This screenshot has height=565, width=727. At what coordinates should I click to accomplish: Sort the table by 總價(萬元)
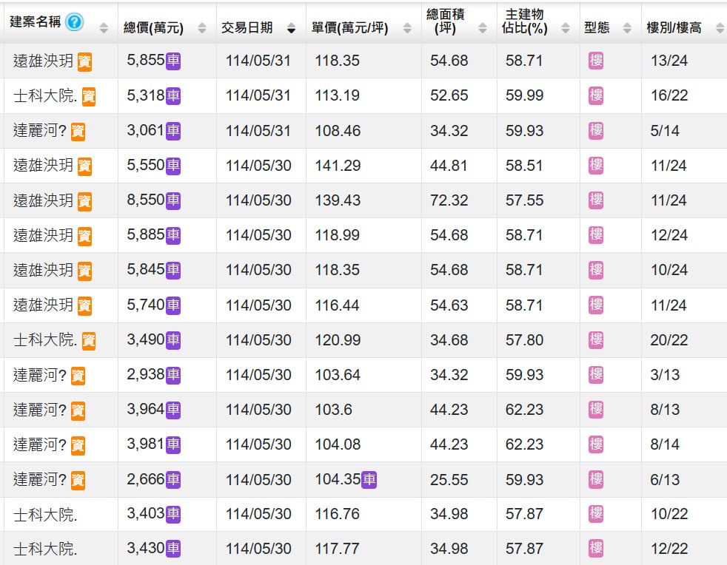click(x=201, y=28)
